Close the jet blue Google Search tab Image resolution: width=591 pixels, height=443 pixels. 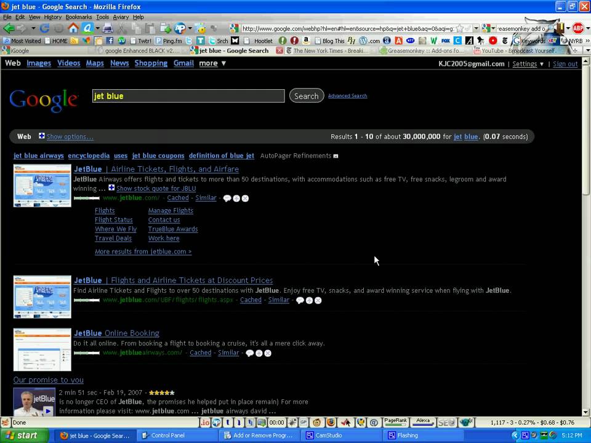(279, 50)
